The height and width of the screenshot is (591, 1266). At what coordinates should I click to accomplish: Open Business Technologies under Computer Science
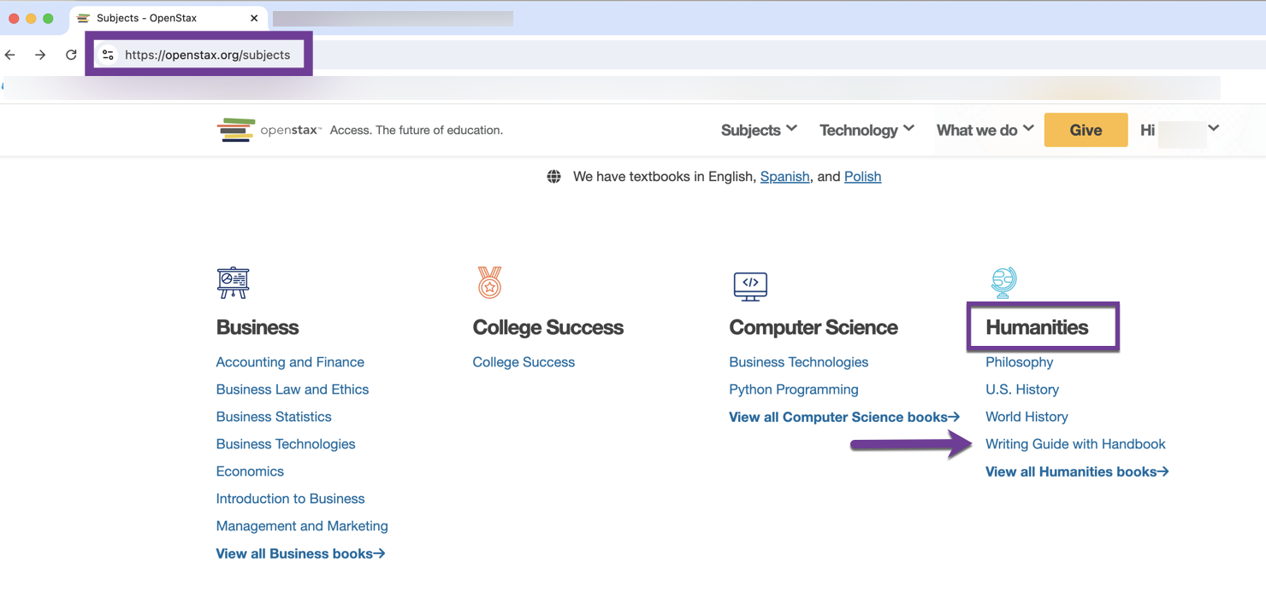coord(799,362)
